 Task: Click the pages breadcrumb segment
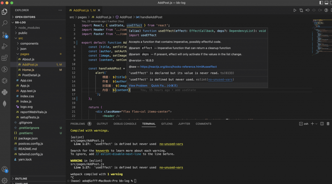click(82, 17)
